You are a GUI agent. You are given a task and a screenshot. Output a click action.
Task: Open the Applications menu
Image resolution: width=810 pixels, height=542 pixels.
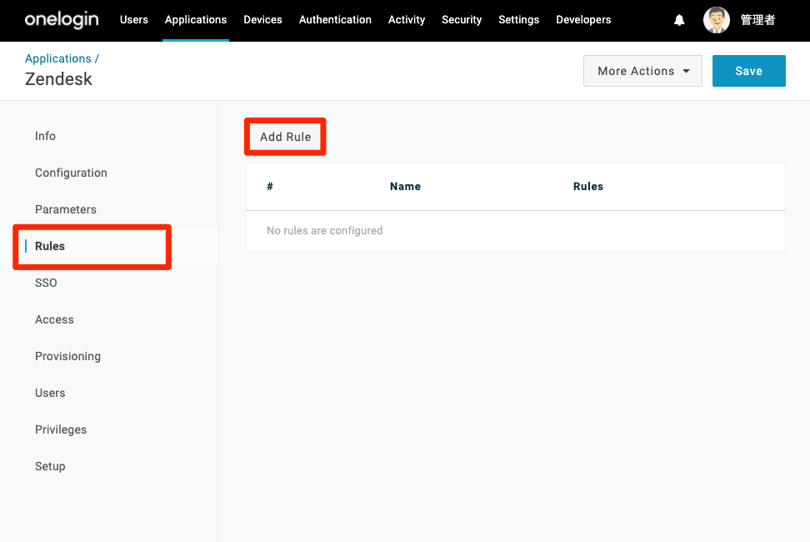(x=196, y=20)
